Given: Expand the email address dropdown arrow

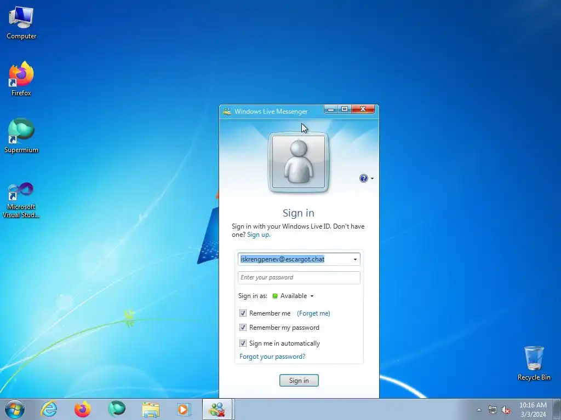Looking at the screenshot, I should [355, 259].
